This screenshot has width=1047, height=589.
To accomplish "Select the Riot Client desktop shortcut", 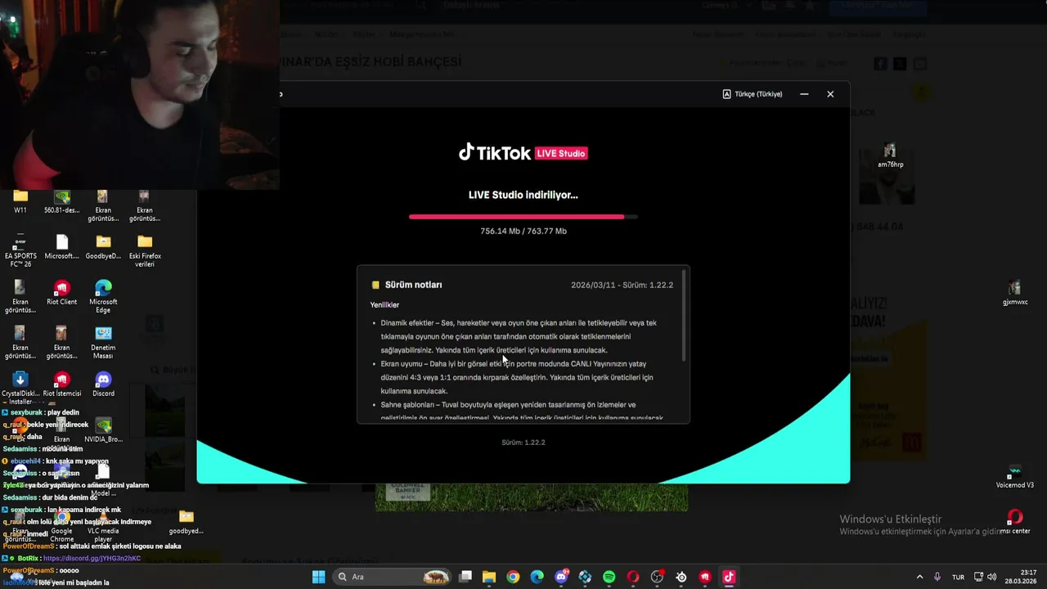I will (61, 293).
